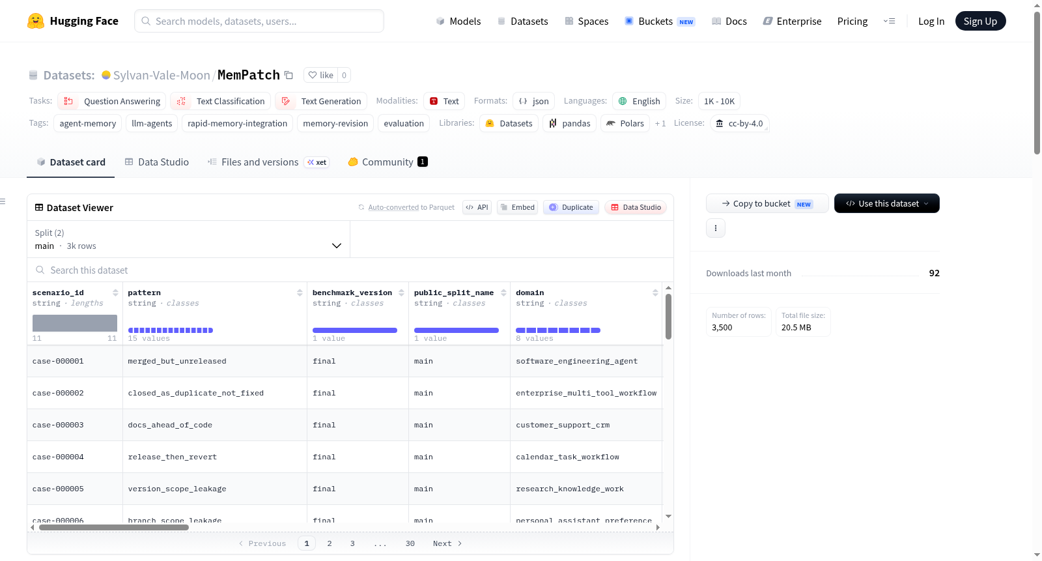The height and width of the screenshot is (561, 1042).
Task: Open the three-dot options menu
Action: click(716, 228)
